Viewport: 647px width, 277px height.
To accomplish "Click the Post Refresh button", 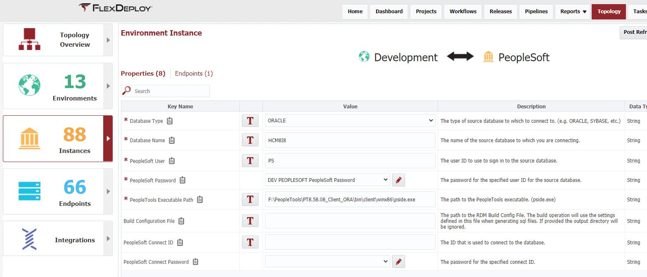I will click(x=633, y=33).
